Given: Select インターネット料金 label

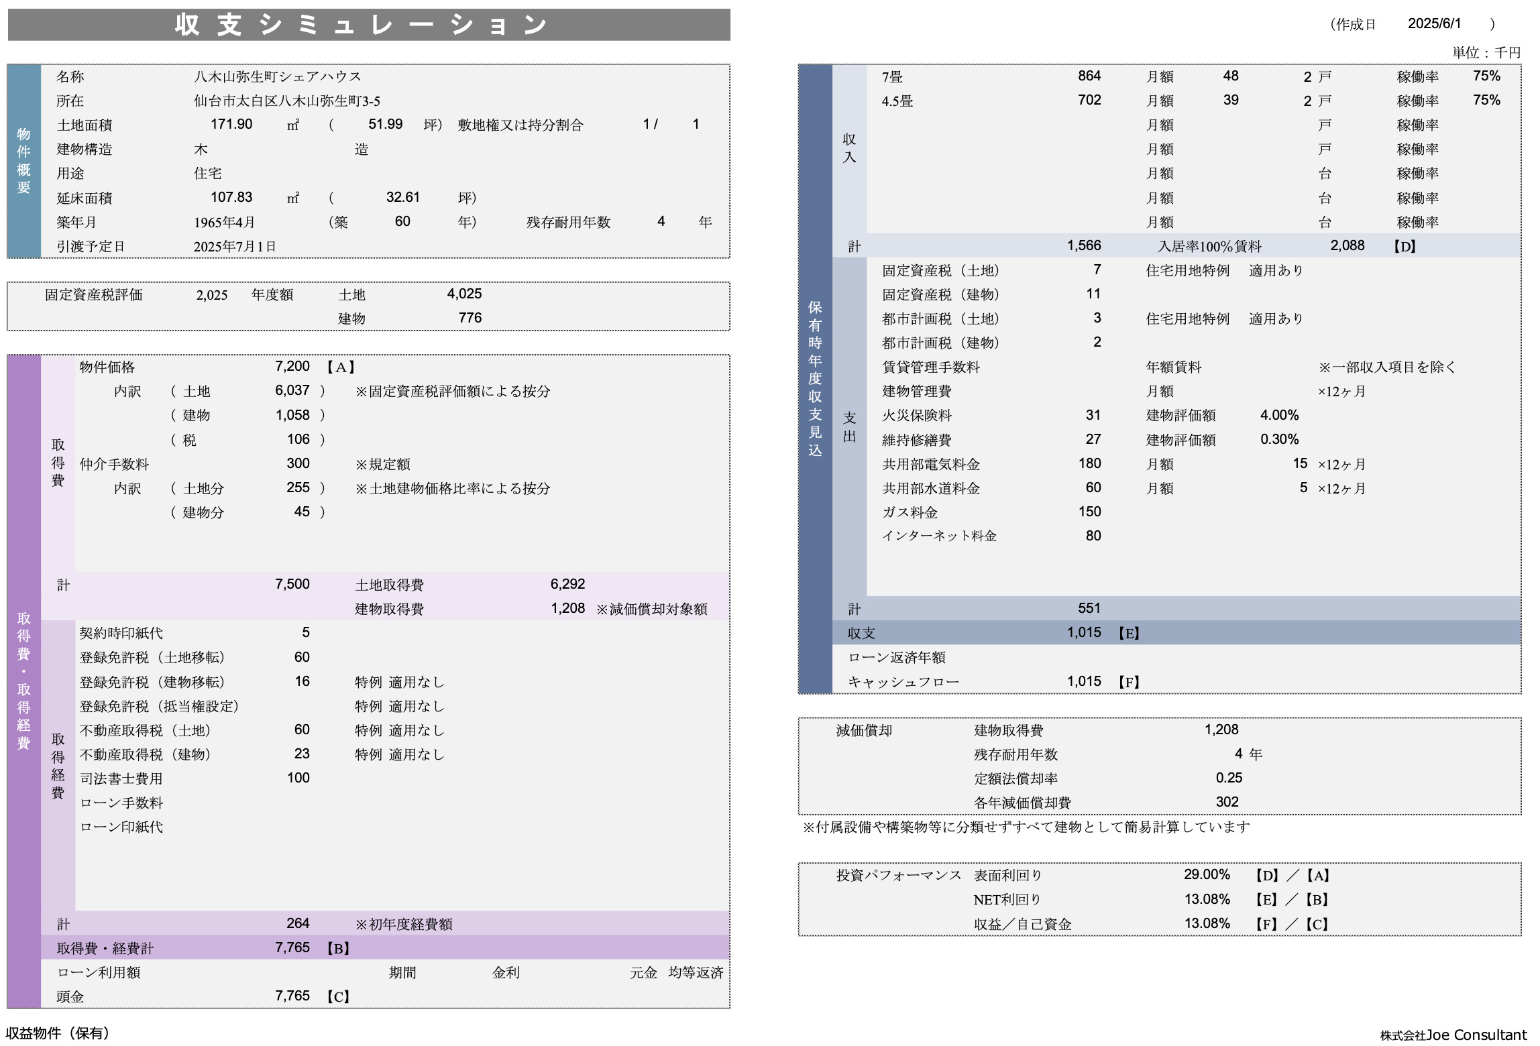Looking at the screenshot, I should click(x=939, y=536).
